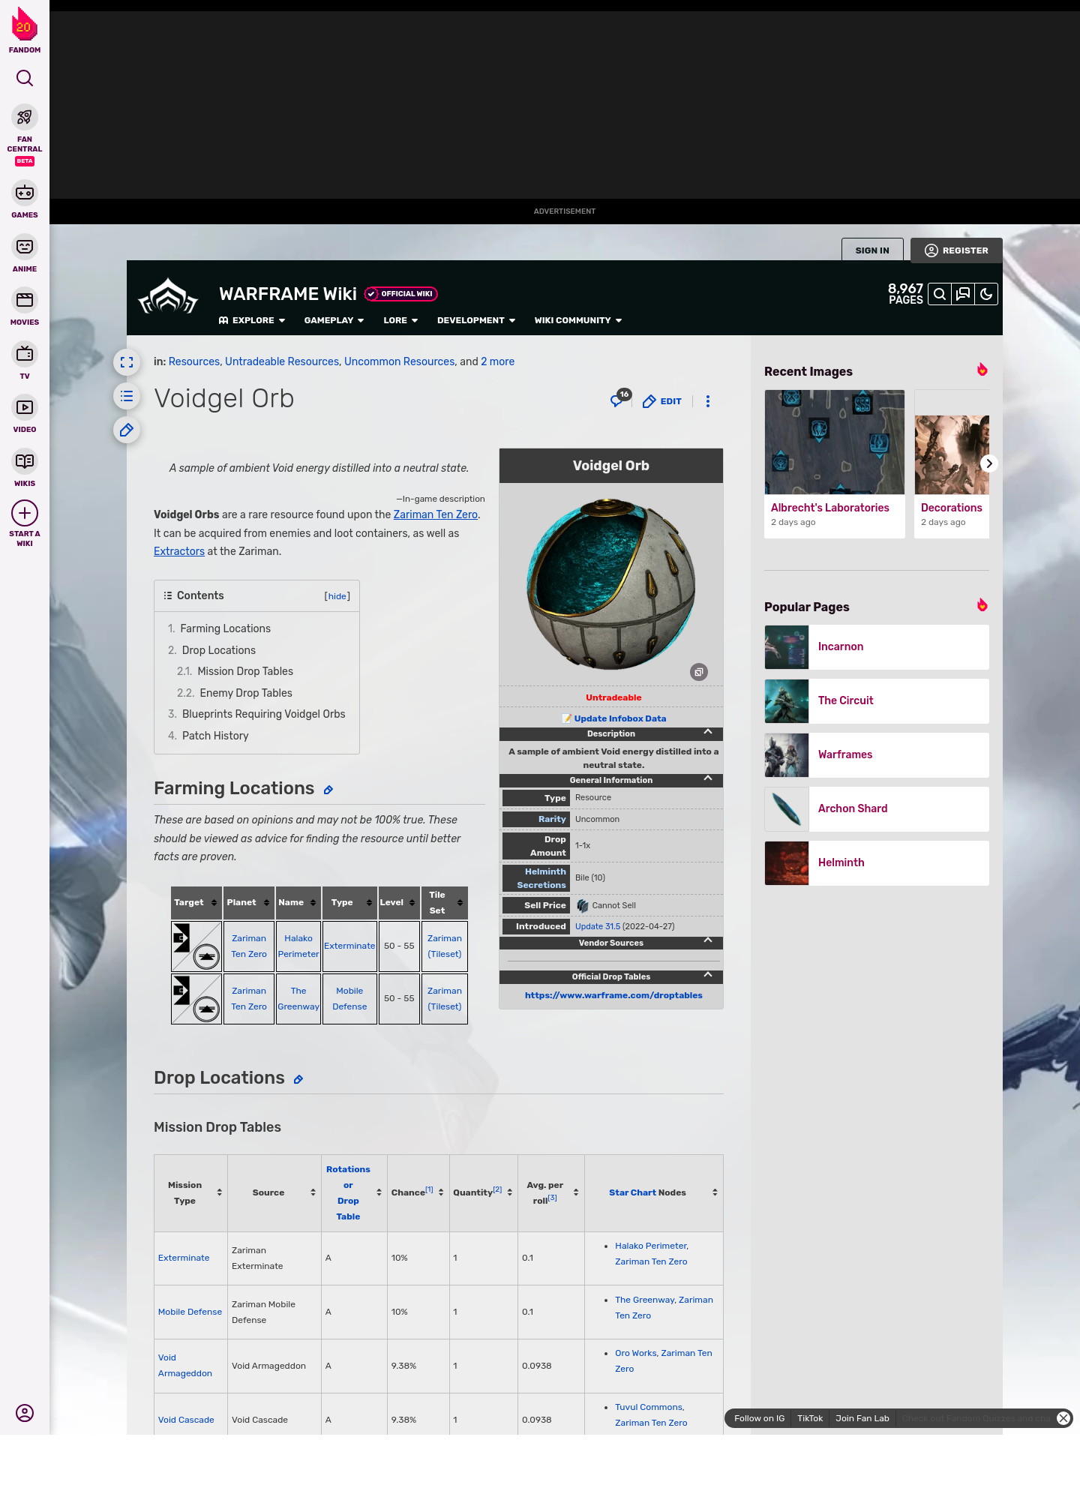
Task: Open the Extractors link
Action: [x=179, y=551]
